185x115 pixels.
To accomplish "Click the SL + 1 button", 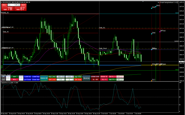I will (x=104, y=79).
